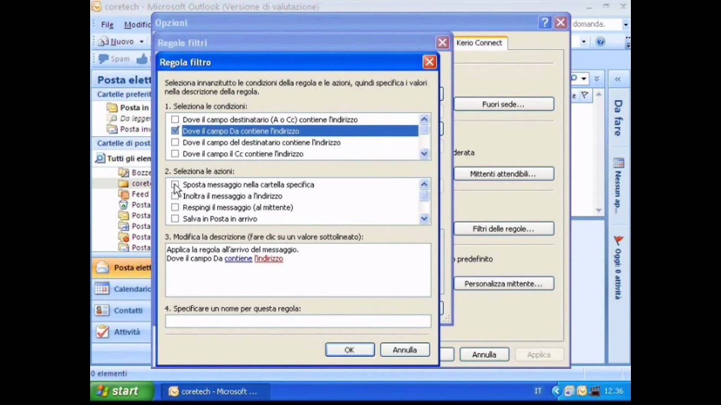Image resolution: width=721 pixels, height=405 pixels.
Task: Close the Regole filtri dialog
Action: (442, 42)
